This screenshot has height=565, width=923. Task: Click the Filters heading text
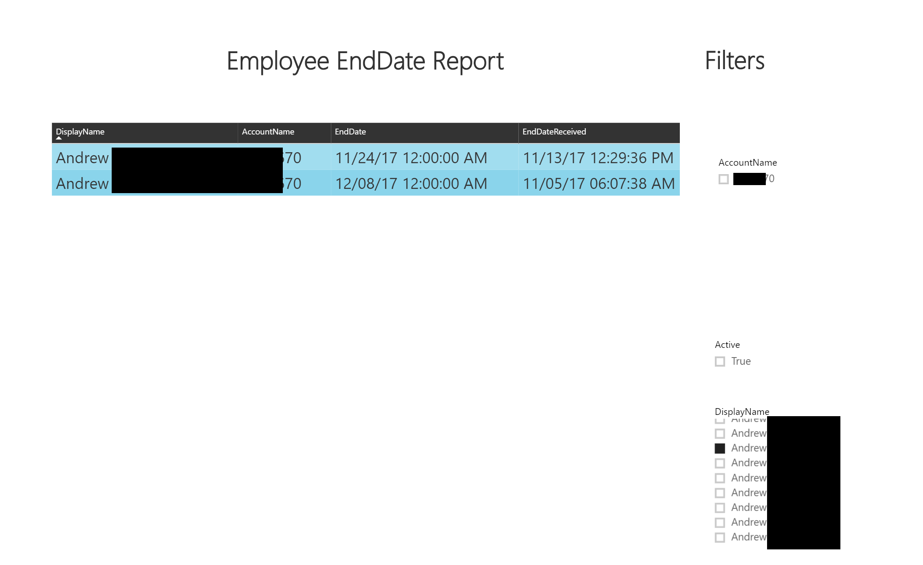pos(735,61)
